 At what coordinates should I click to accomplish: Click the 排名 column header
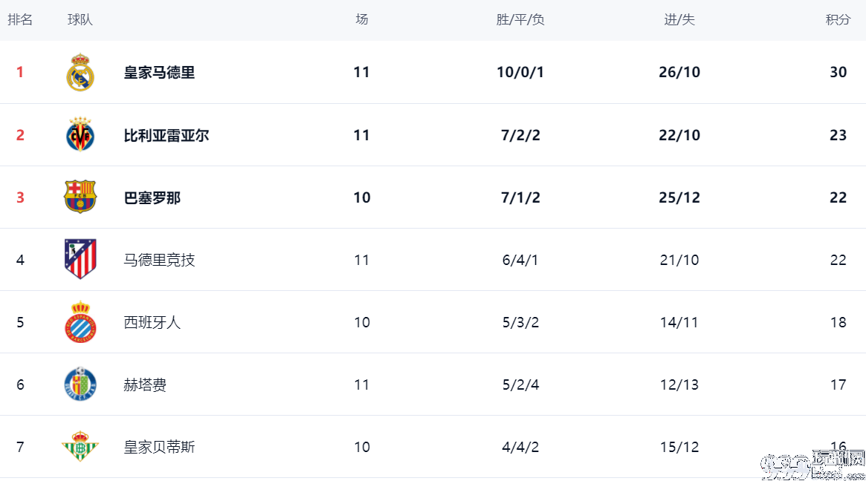click(x=20, y=20)
